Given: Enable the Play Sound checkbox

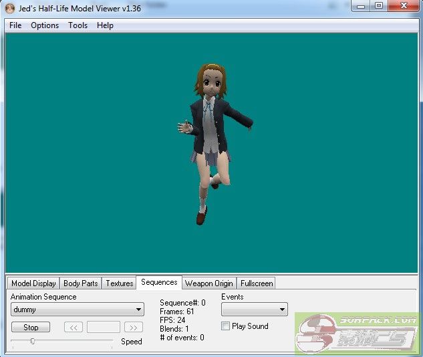Looking at the screenshot, I should pos(225,326).
